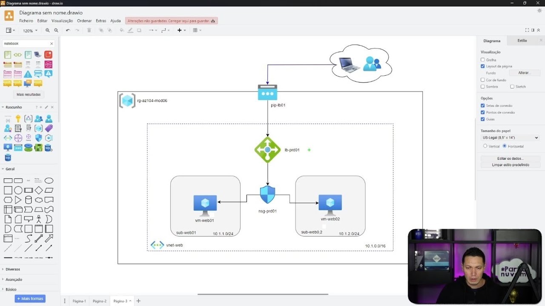This screenshot has width=545, height=306.
Task: Uncheck Layout da página
Action: [482, 66]
